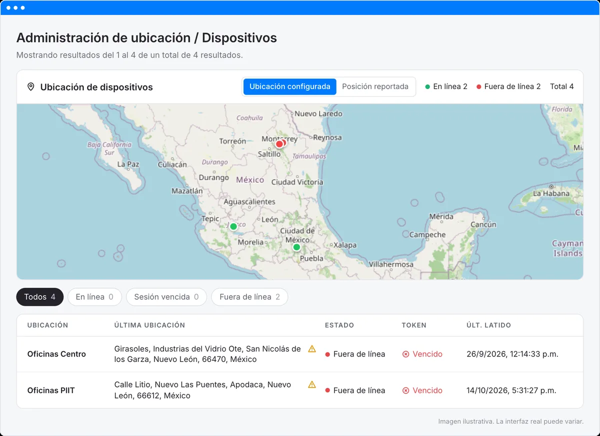The height and width of the screenshot is (436, 600).
Task: Select the Todos 4 filter tab
Action: pos(40,297)
